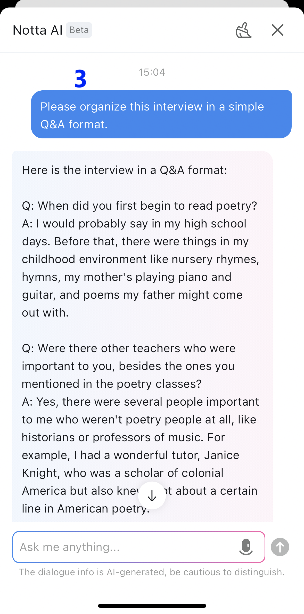Tap the 15:04 timestamp
The width and height of the screenshot is (304, 614).
coord(152,72)
